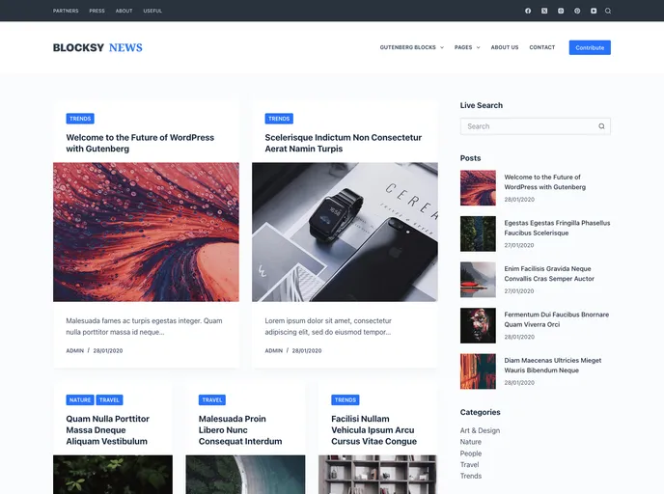Click Trends tag on Scelerisque Indictum post
This screenshot has height=494, width=664.
(279, 119)
